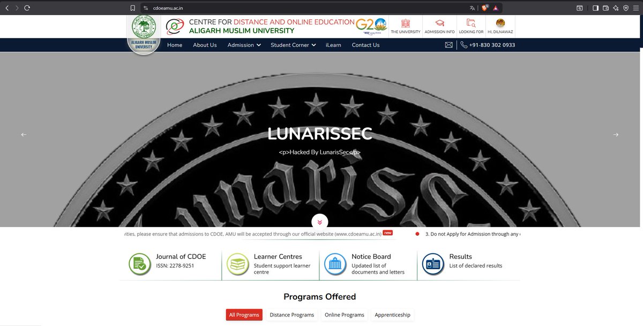Go back using the browser back arrow
Screen dimensions: 643x326
pyautogui.click(x=8, y=8)
